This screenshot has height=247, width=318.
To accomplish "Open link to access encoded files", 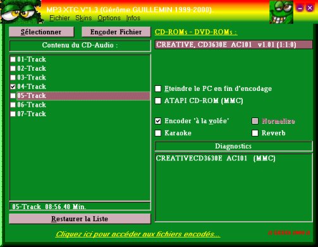I will [138, 234].
